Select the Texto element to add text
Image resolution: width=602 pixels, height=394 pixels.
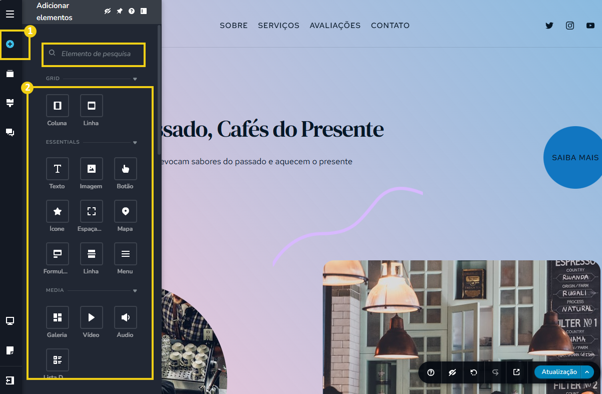tap(57, 169)
